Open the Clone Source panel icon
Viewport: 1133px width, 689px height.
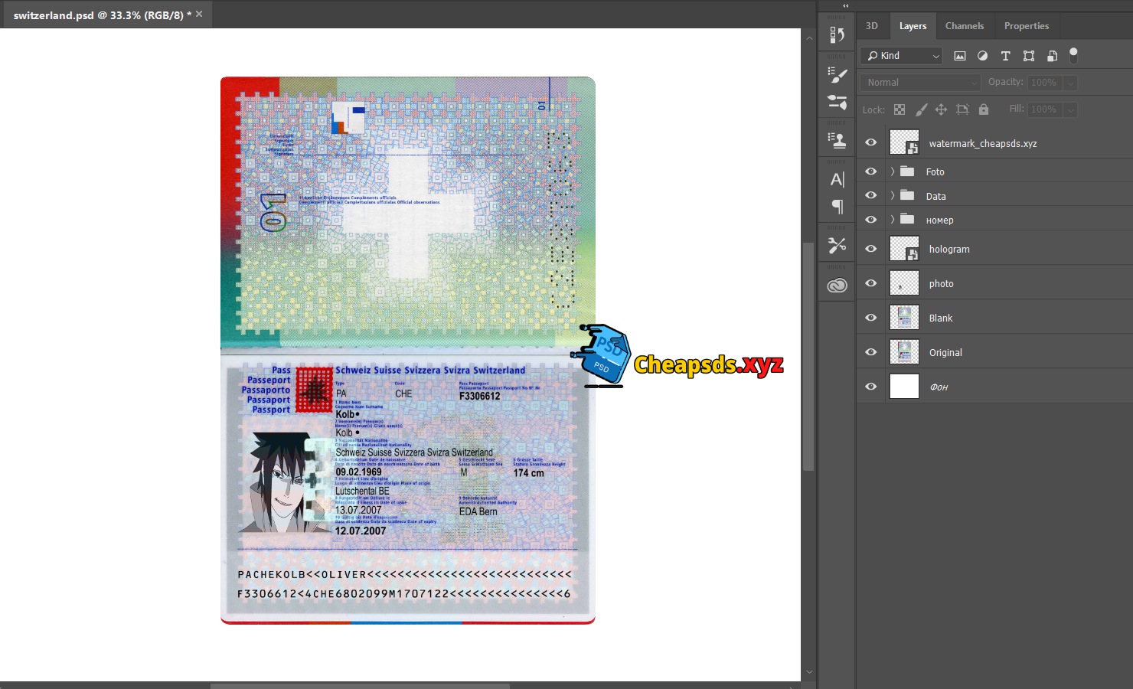pos(837,140)
